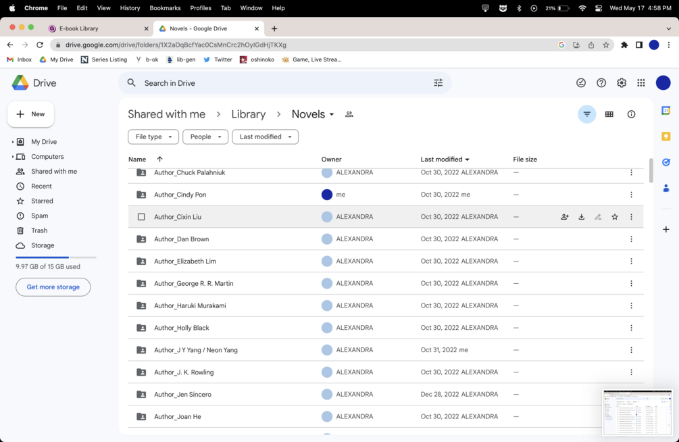Click Get more storage button

(53, 287)
